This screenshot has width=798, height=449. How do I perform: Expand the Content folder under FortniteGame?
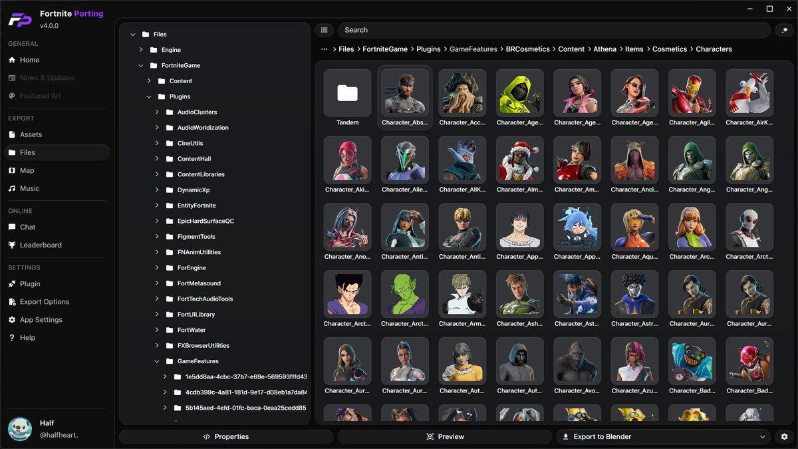[149, 81]
